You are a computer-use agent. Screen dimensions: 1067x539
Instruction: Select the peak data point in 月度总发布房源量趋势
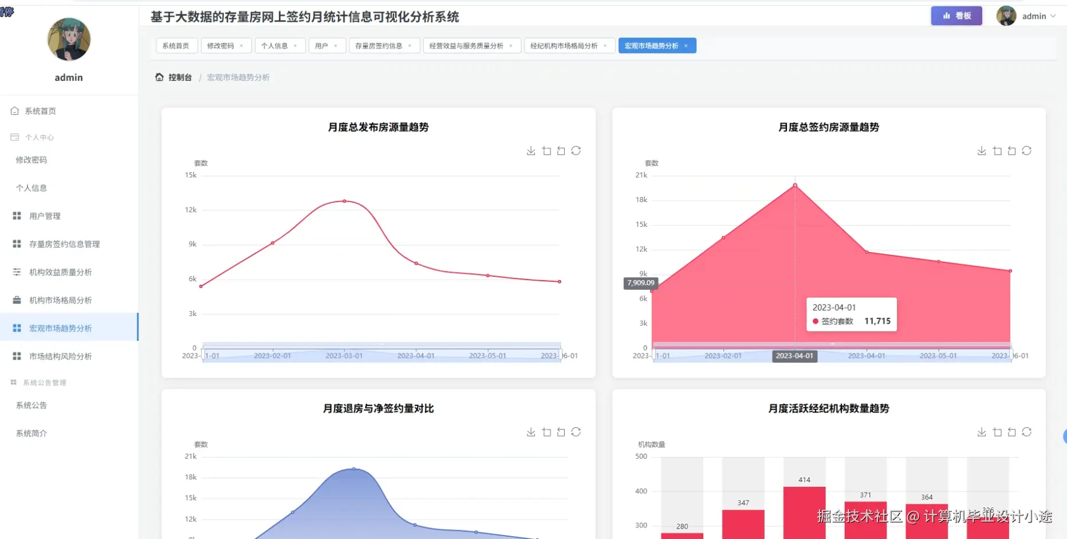[x=344, y=201]
